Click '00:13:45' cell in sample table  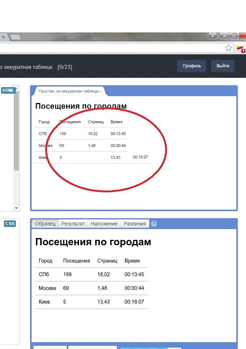coord(134,274)
